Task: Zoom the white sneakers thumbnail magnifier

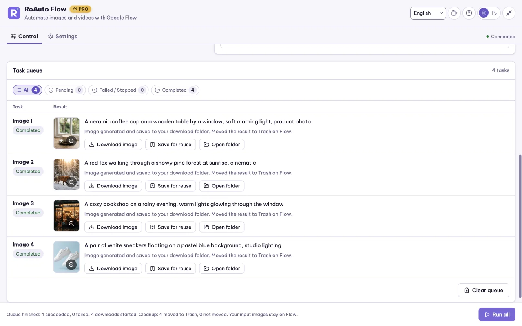Action: (71, 265)
